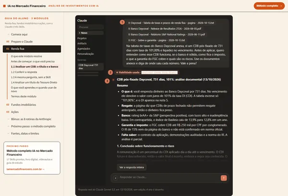Go to O que este módulo resolve

point(26,56)
